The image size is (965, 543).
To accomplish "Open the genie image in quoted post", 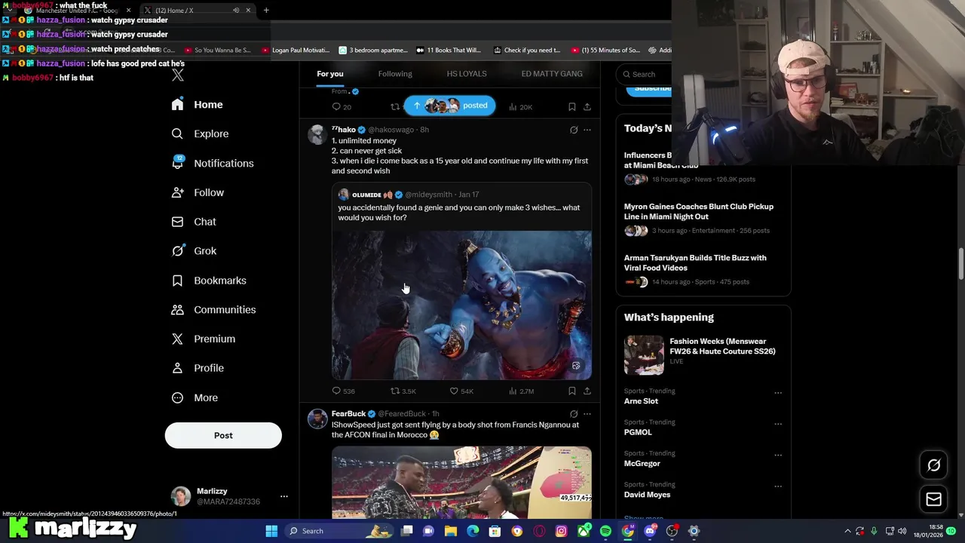I will [461, 305].
